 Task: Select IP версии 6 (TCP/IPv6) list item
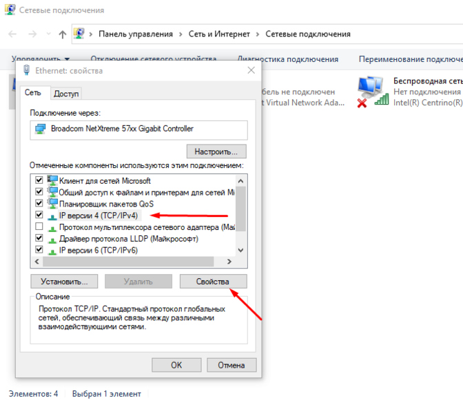click(99, 251)
